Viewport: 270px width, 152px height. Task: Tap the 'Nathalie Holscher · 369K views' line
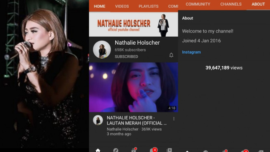[134, 129]
